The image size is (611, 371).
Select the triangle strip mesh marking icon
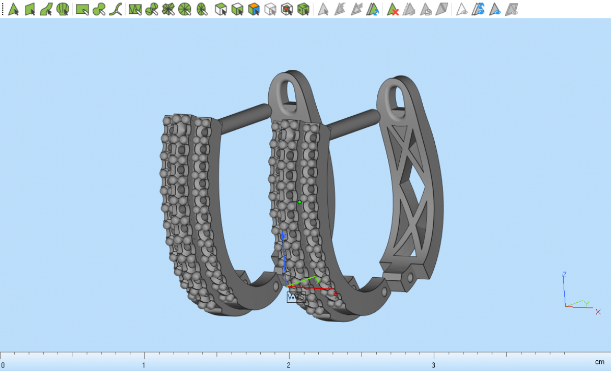(x=135, y=9)
